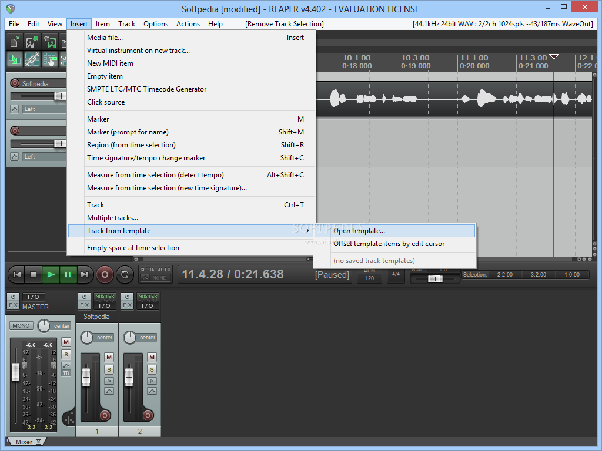This screenshot has height=451, width=602.
Task: Click selection start field 2.2.00
Action: [504, 275]
